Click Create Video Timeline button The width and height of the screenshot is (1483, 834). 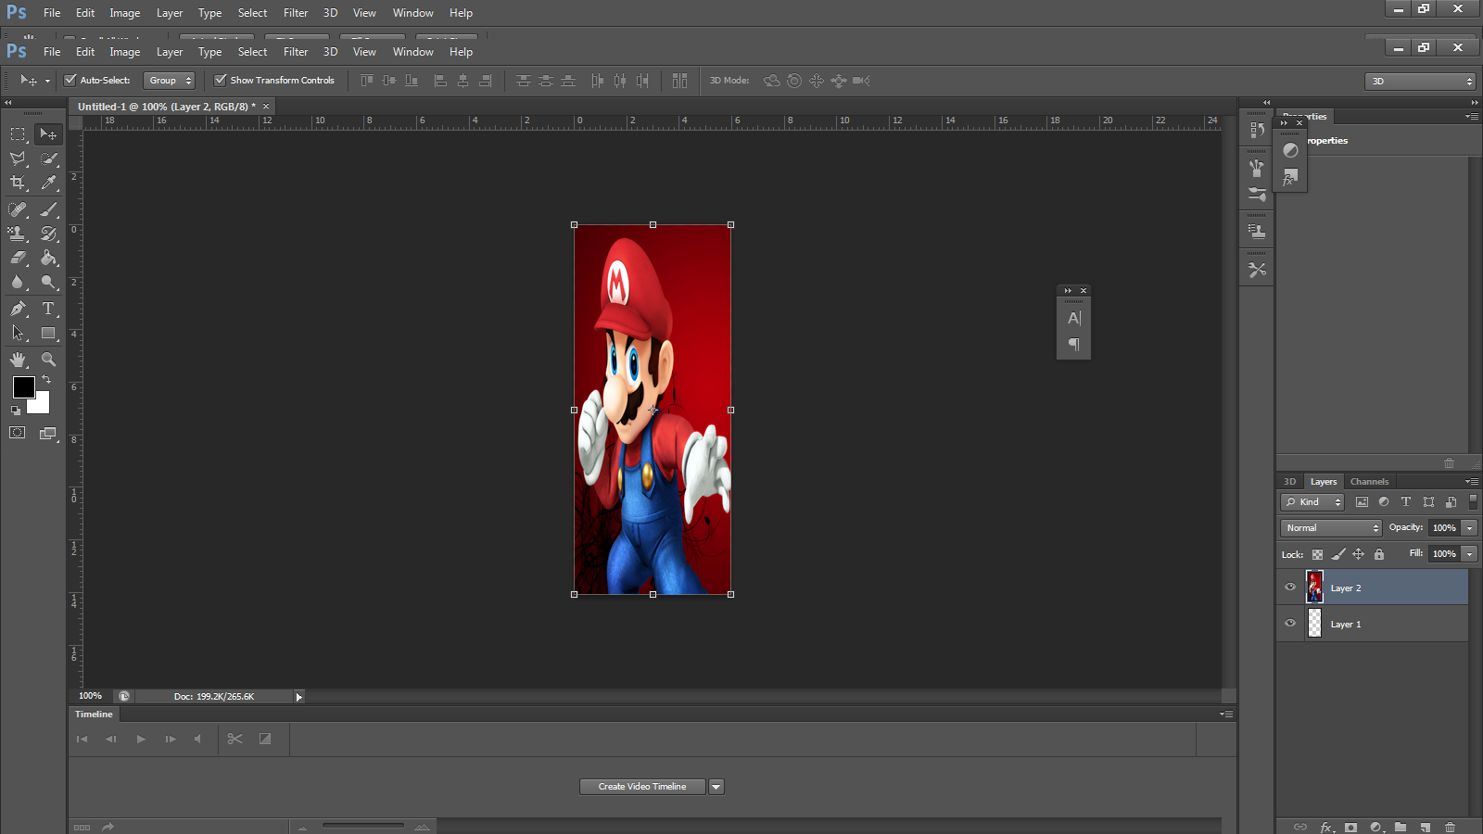click(642, 787)
